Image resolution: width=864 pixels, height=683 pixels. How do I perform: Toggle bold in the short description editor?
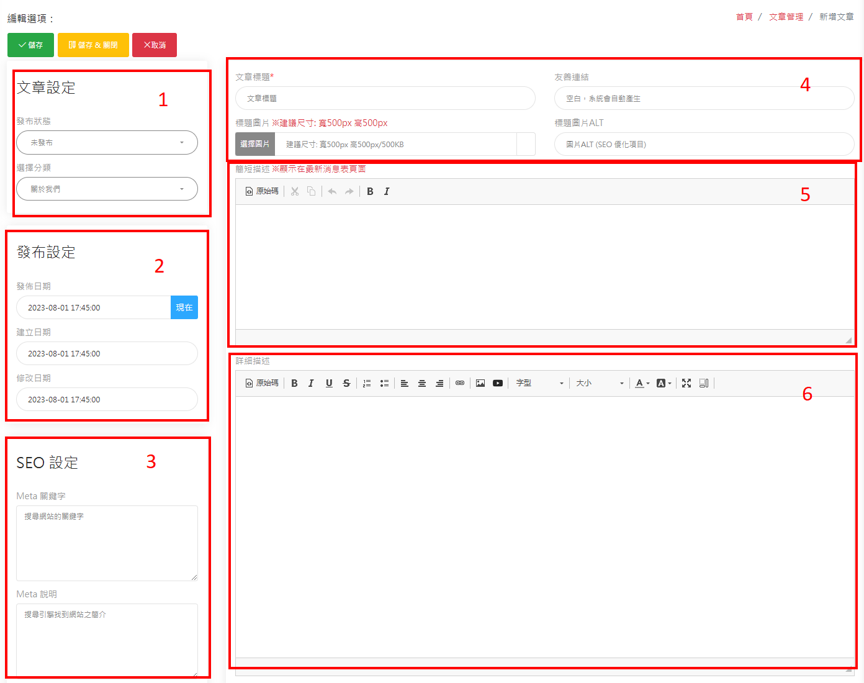tap(370, 191)
